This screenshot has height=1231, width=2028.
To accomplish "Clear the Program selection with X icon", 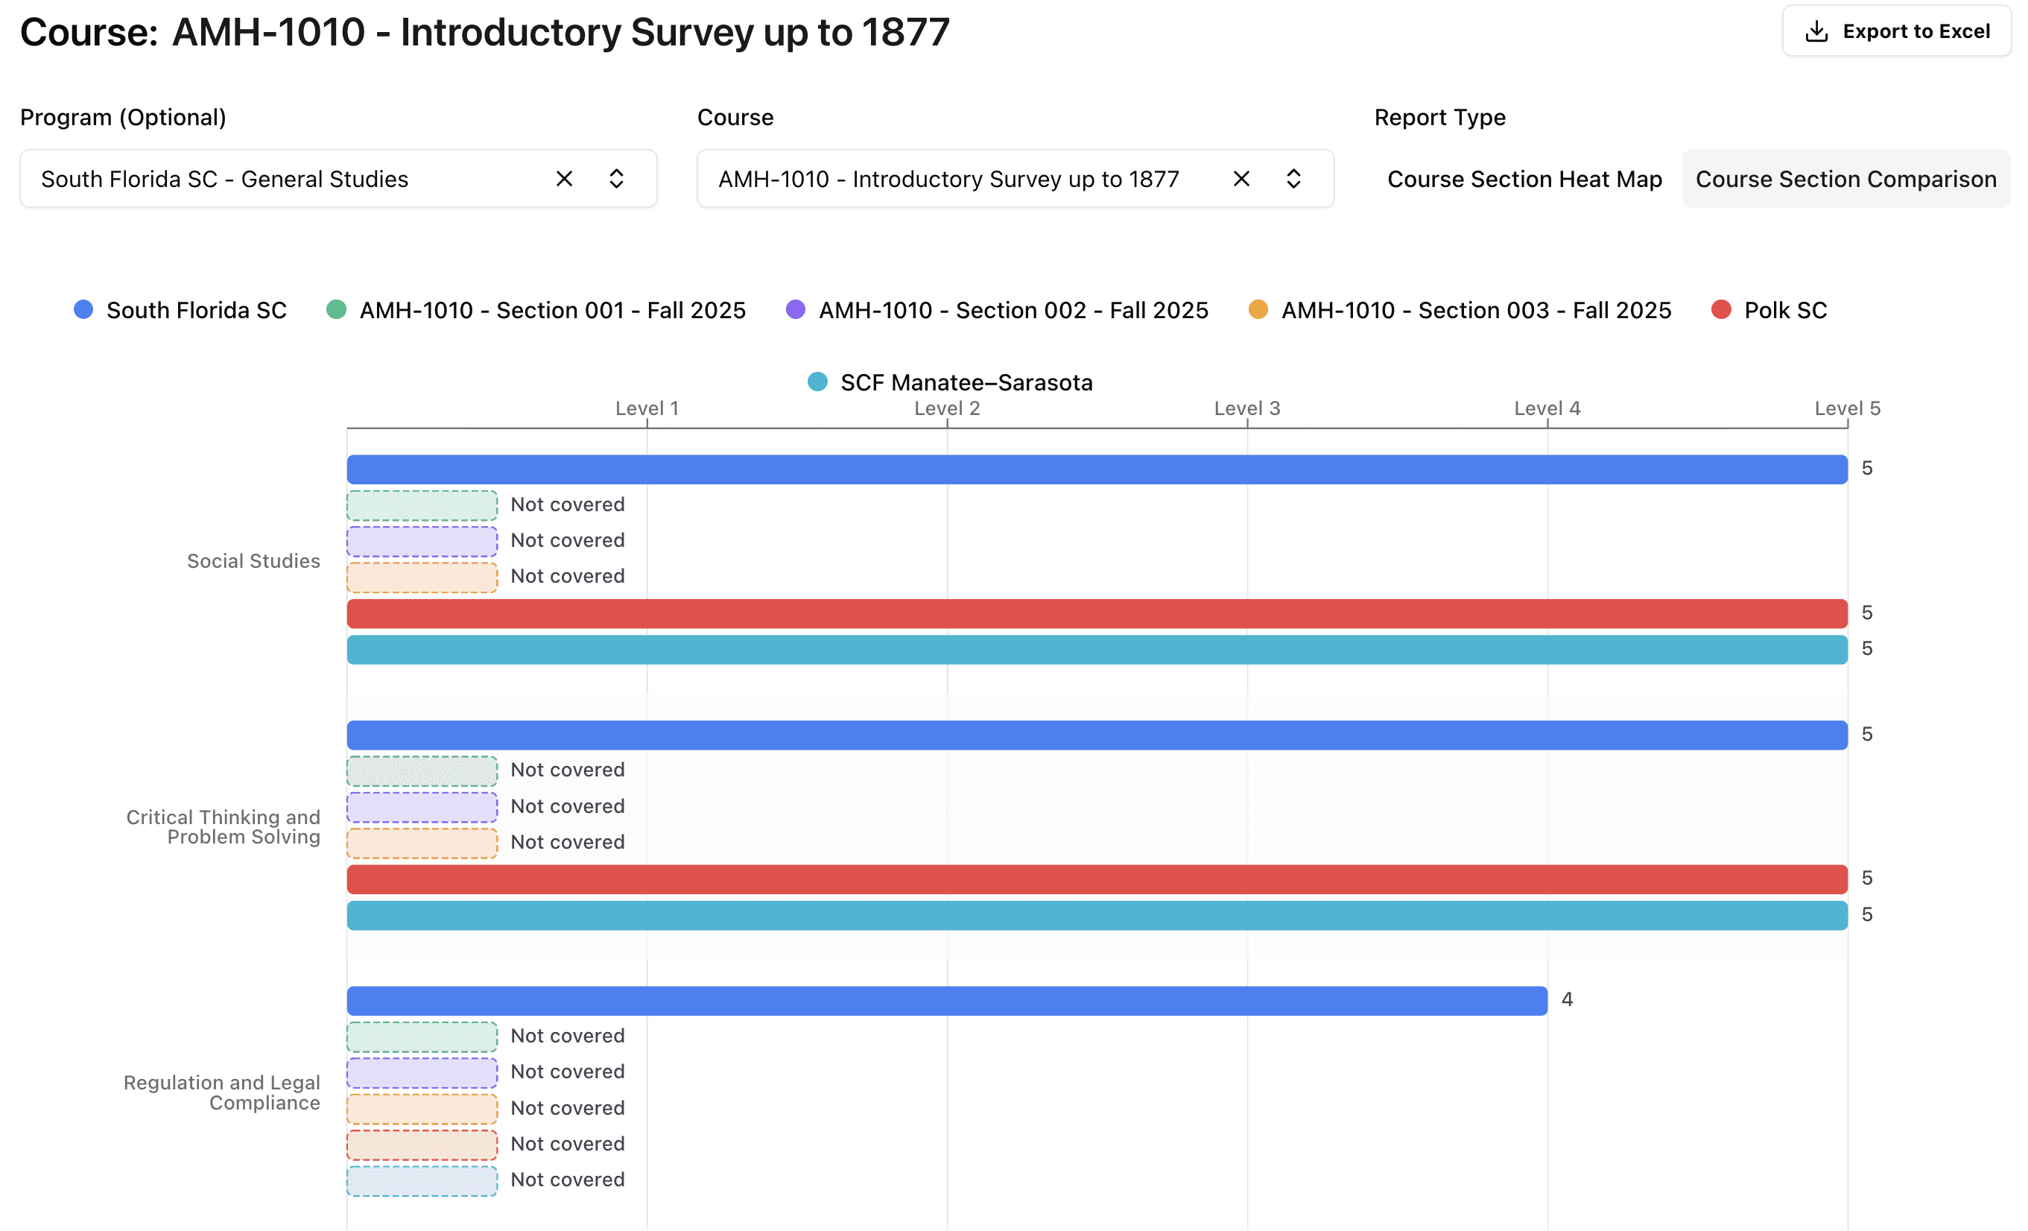I will pos(564,179).
